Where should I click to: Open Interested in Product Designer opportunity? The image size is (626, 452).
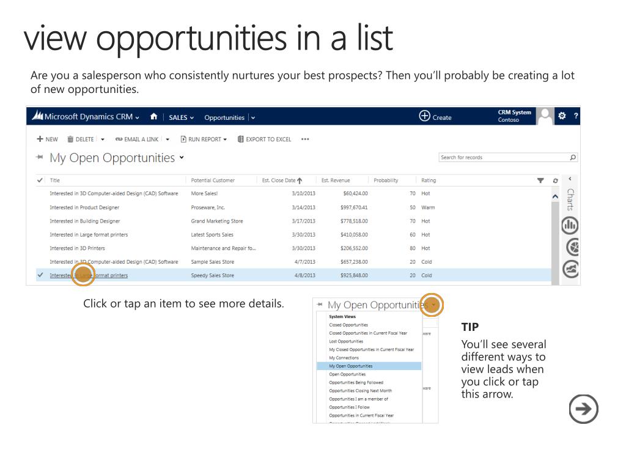84,207
